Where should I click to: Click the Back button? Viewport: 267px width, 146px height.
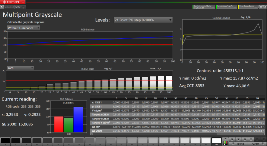click(x=238, y=144)
